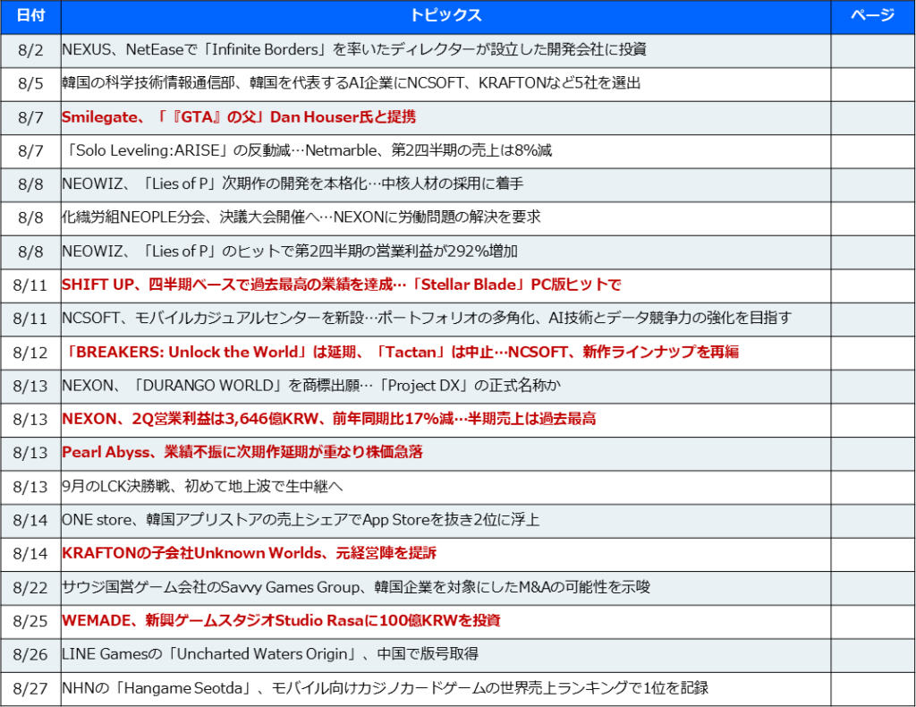This screenshot has height=707, width=916.
Task: Open the red WEMADE Studio Rasa topic
Action: pos(281,620)
